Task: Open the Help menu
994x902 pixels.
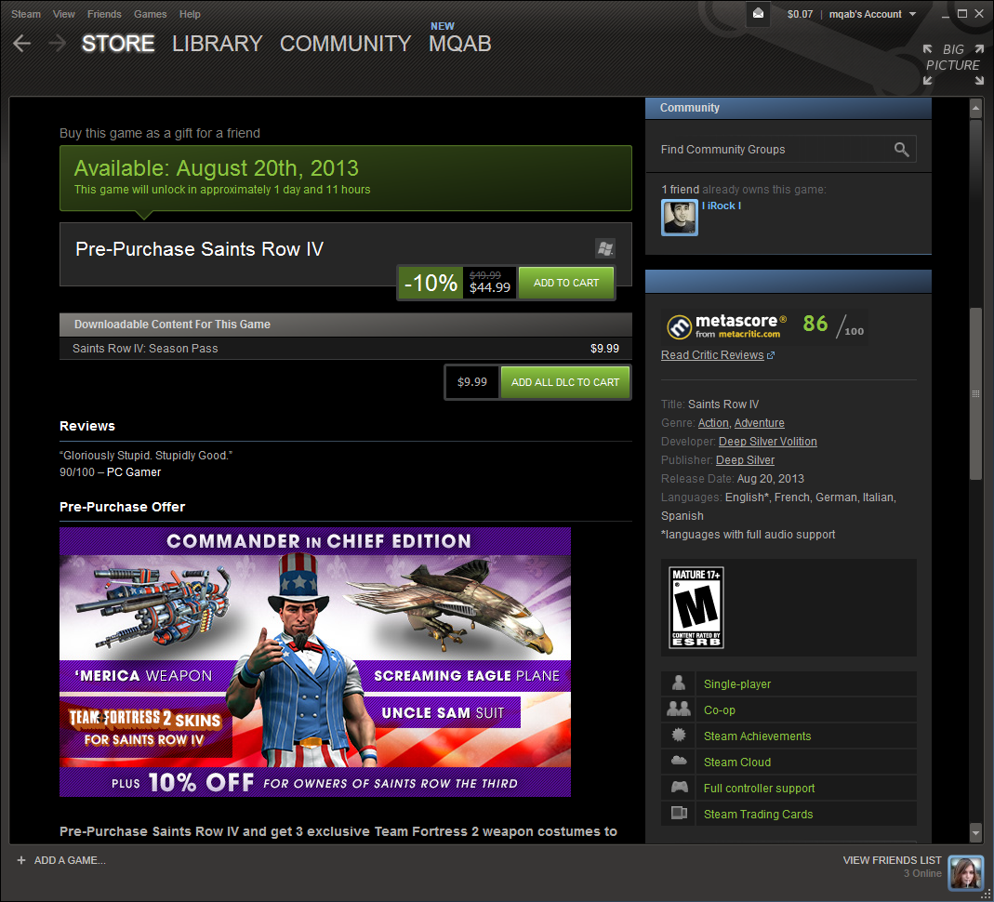Action: (190, 14)
